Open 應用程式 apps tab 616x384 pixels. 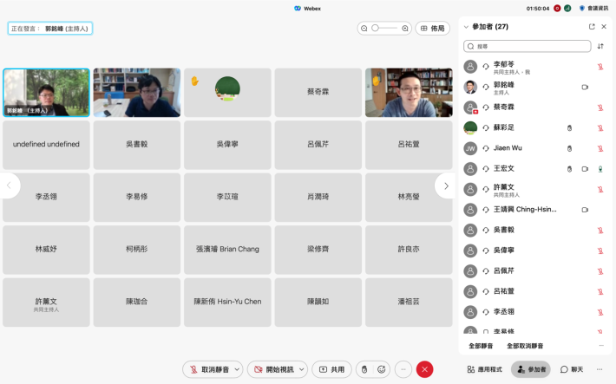click(x=484, y=369)
